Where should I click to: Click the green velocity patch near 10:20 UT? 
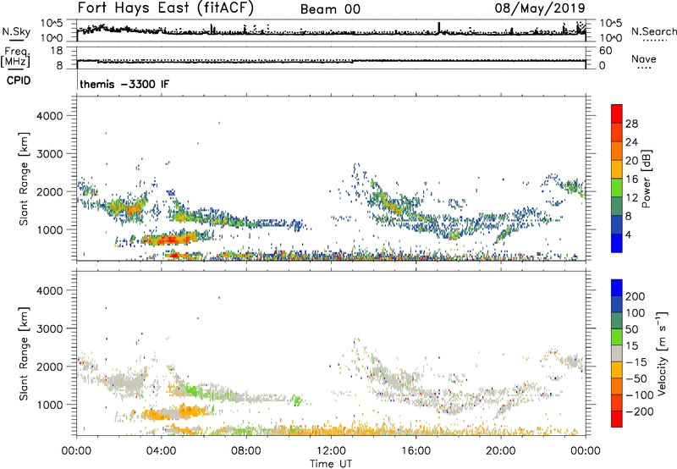[297, 400]
